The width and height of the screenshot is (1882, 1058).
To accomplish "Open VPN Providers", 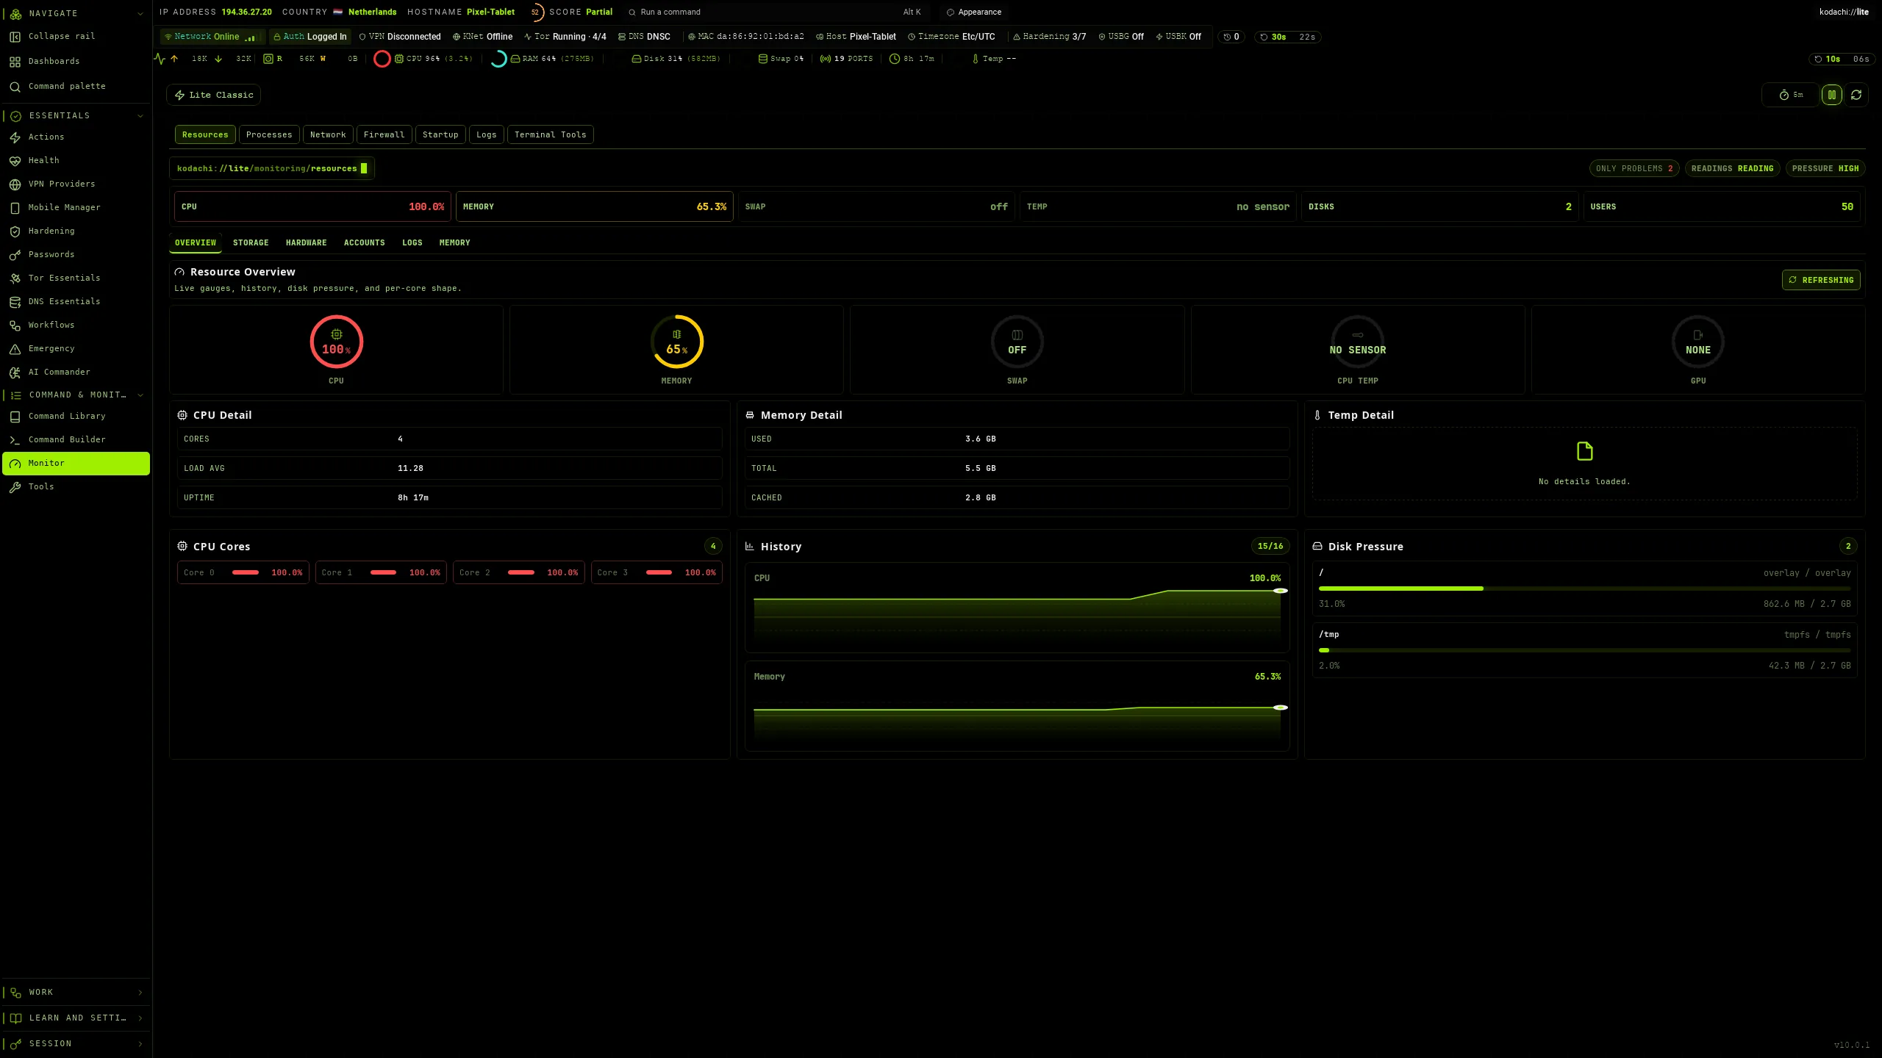I will point(76,184).
